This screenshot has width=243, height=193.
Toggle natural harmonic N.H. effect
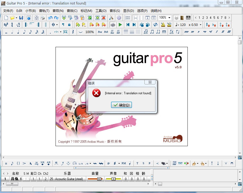43,163
